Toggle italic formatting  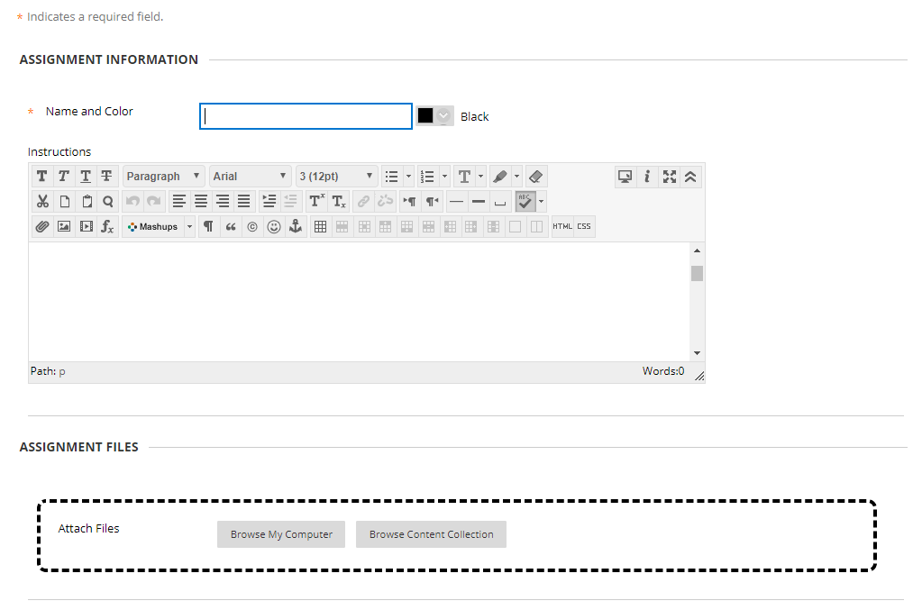point(63,176)
